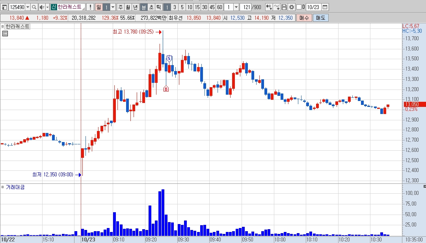Click the 매수 buy button
Viewport: 426px width, 243px height.
[304, 18]
